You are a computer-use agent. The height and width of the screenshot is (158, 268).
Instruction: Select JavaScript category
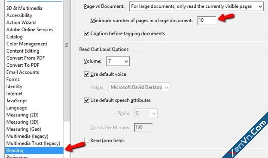click(x=17, y=101)
